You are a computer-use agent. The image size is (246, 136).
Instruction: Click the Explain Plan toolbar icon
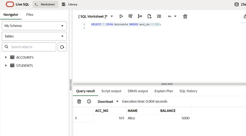140,16
